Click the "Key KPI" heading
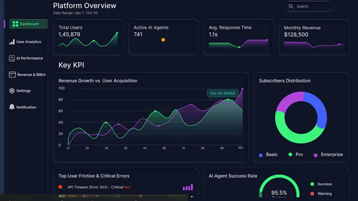This screenshot has height=201, width=358. (71, 65)
